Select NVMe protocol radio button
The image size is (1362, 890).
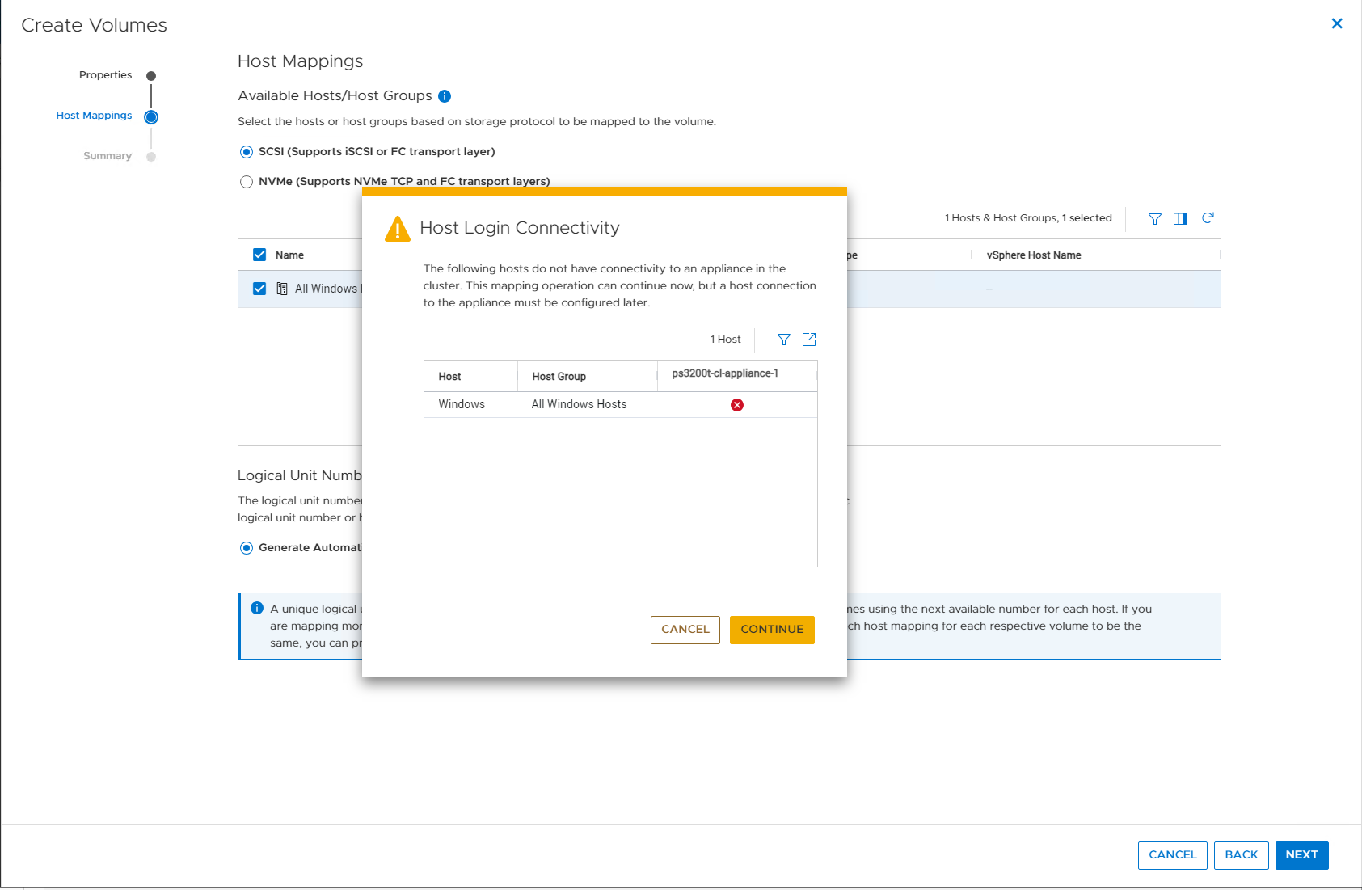coord(247,182)
